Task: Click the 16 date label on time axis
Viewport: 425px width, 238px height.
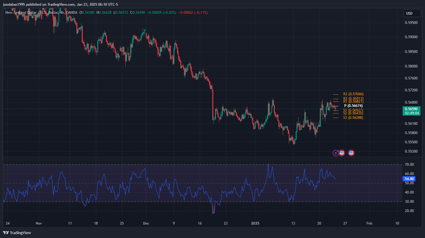Action: (200, 223)
